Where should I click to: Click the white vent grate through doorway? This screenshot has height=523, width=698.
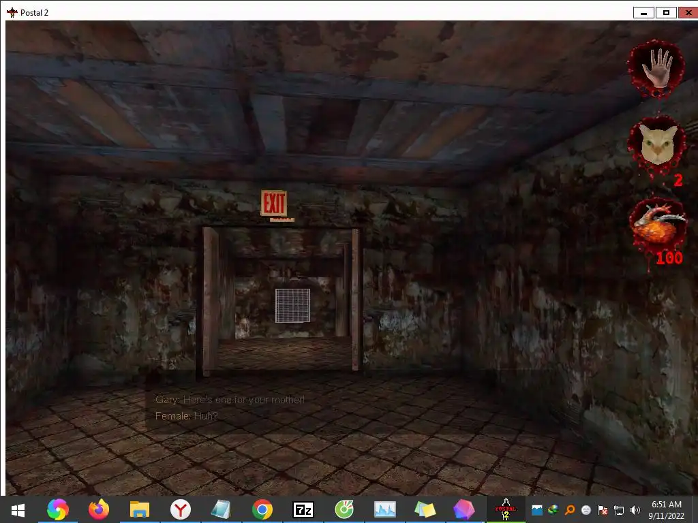point(292,306)
